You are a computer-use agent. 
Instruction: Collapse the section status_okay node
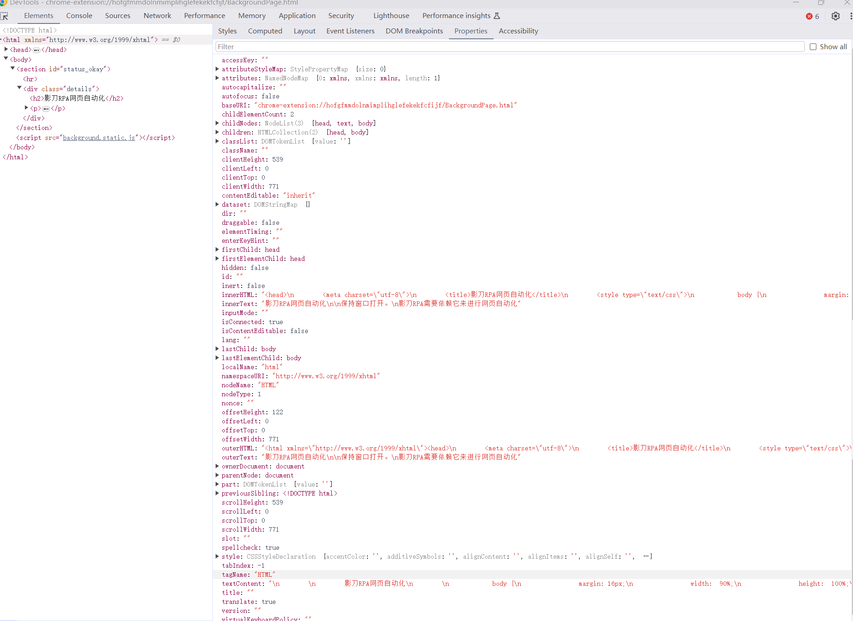point(13,69)
